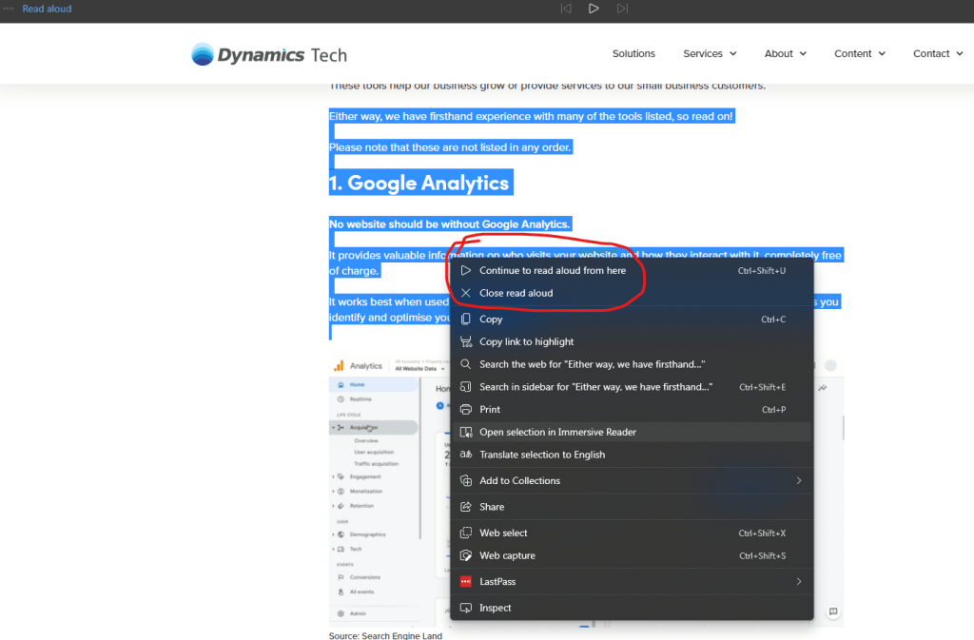
Task: Open Add to Collections submenu
Action: click(632, 480)
